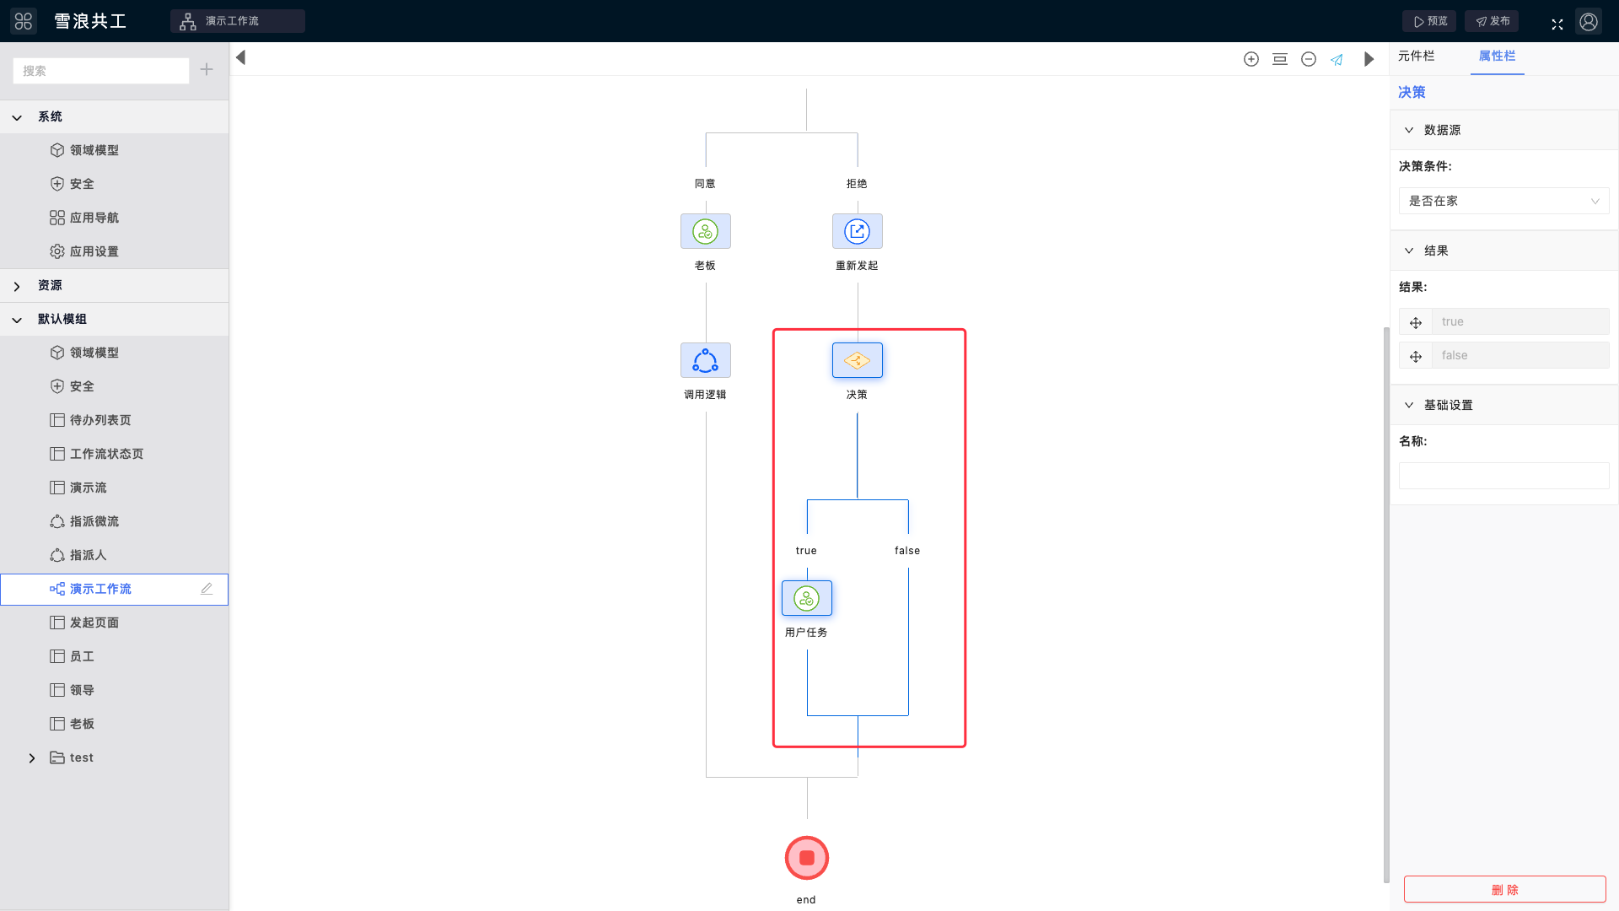Switch to 元件栏 tab
This screenshot has width=1619, height=911.
1417,56
